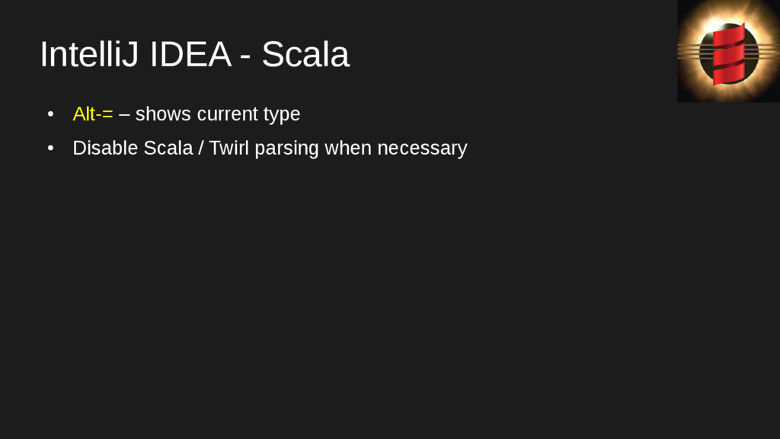This screenshot has height=439, width=780.
Task: Click the word shows in first bullet
Action: point(163,114)
